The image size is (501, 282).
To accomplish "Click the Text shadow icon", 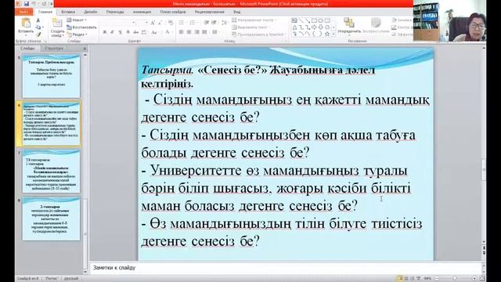I will [128, 32].
